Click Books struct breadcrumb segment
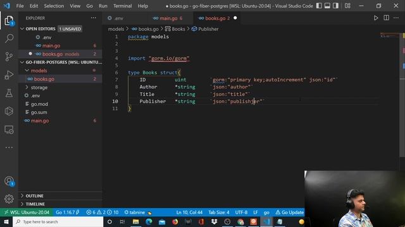The image size is (405, 227). coord(175,29)
